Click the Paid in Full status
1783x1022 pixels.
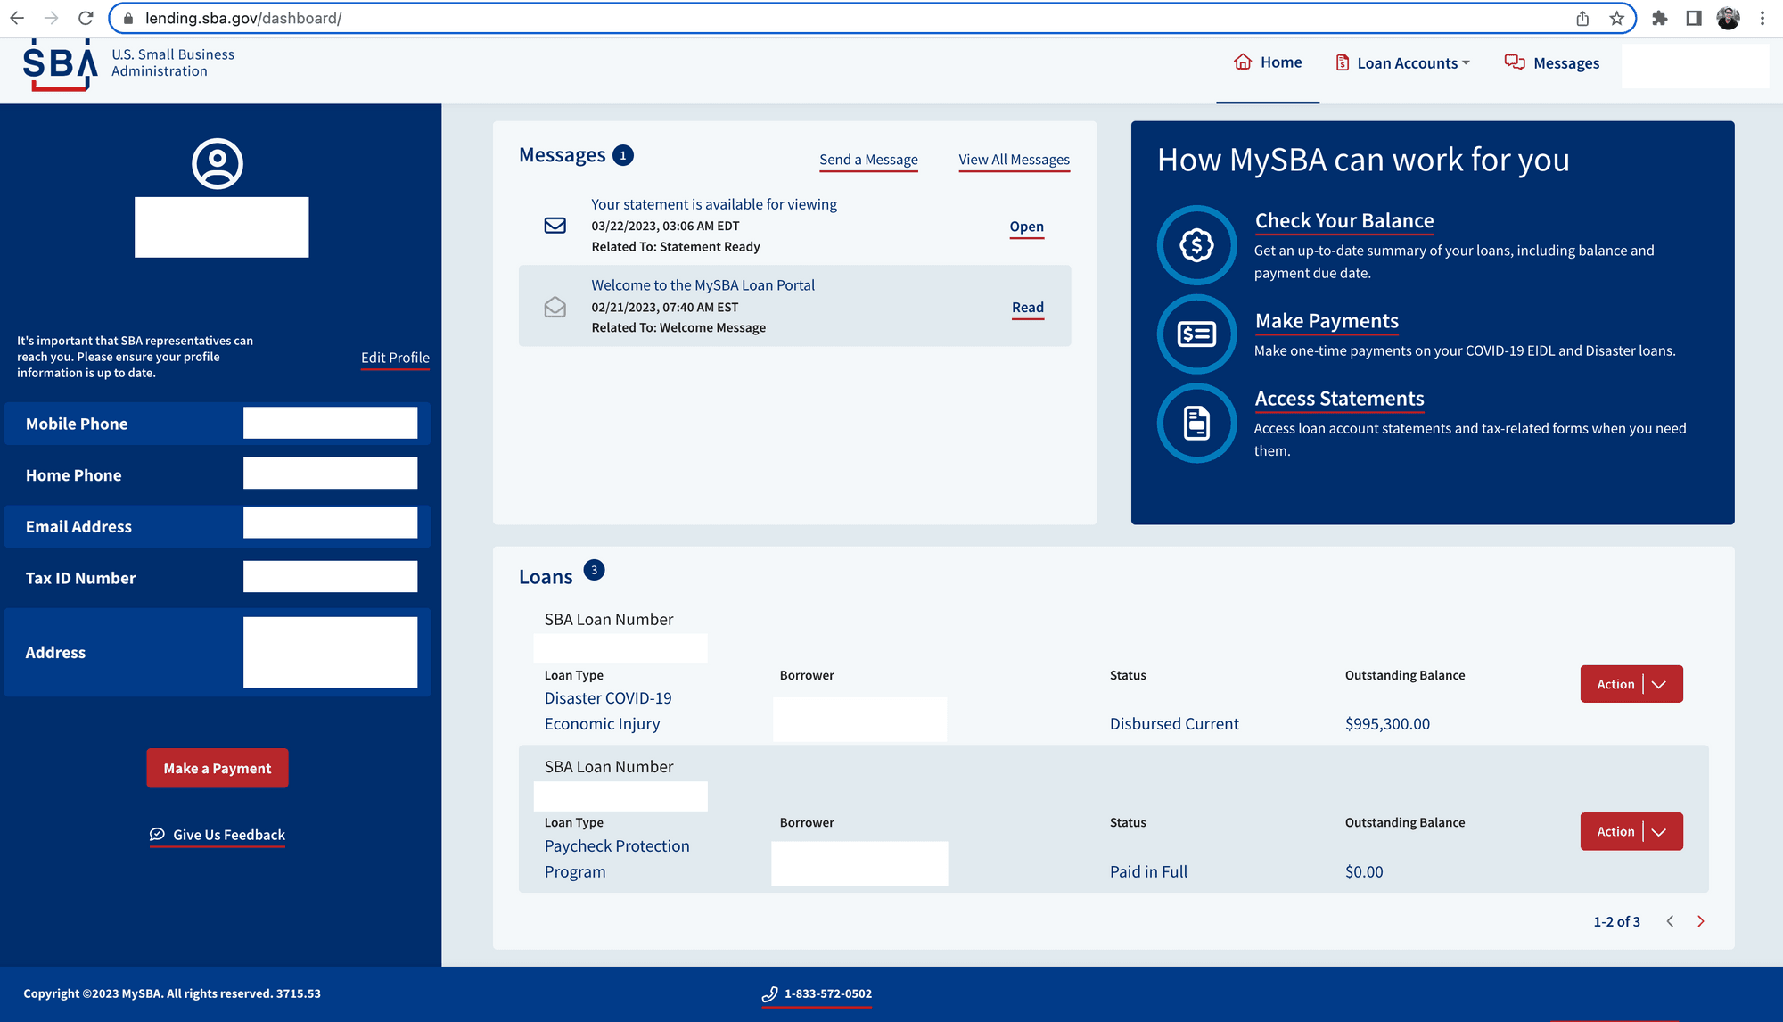[x=1148, y=871]
